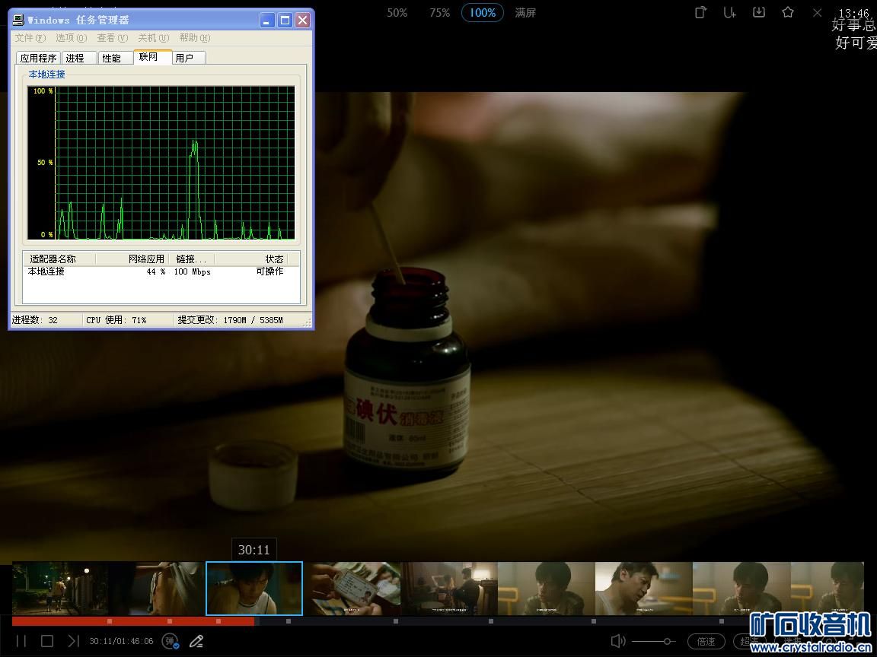Click the share/cast icon in player top bar
Viewport: 877px width, 657px height.
pos(701,12)
